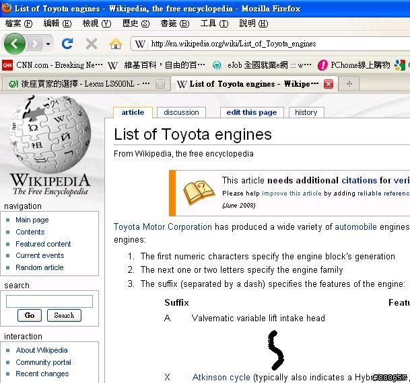The image size is (410, 383).
Task: Open Contents in navigation
Action: 30,232
